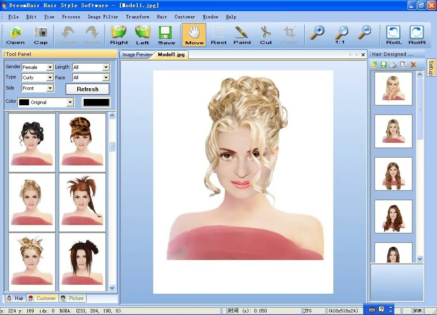Click the black color swatch box
437x315 pixels.
(x=96, y=102)
